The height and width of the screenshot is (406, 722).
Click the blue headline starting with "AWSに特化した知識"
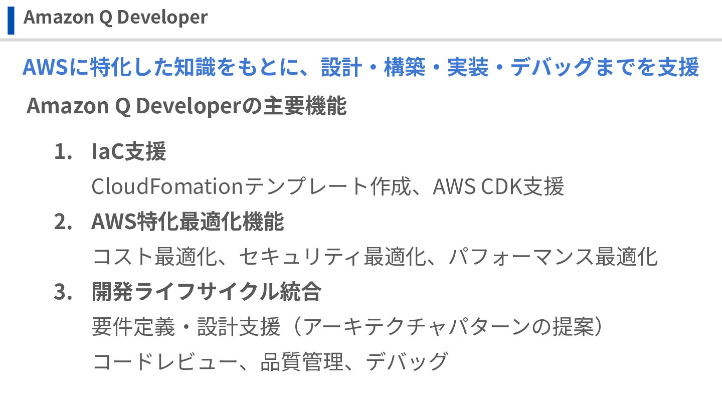[x=360, y=68]
